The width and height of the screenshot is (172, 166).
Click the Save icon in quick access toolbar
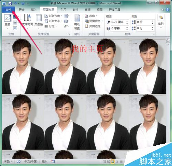click(x=10, y=3)
